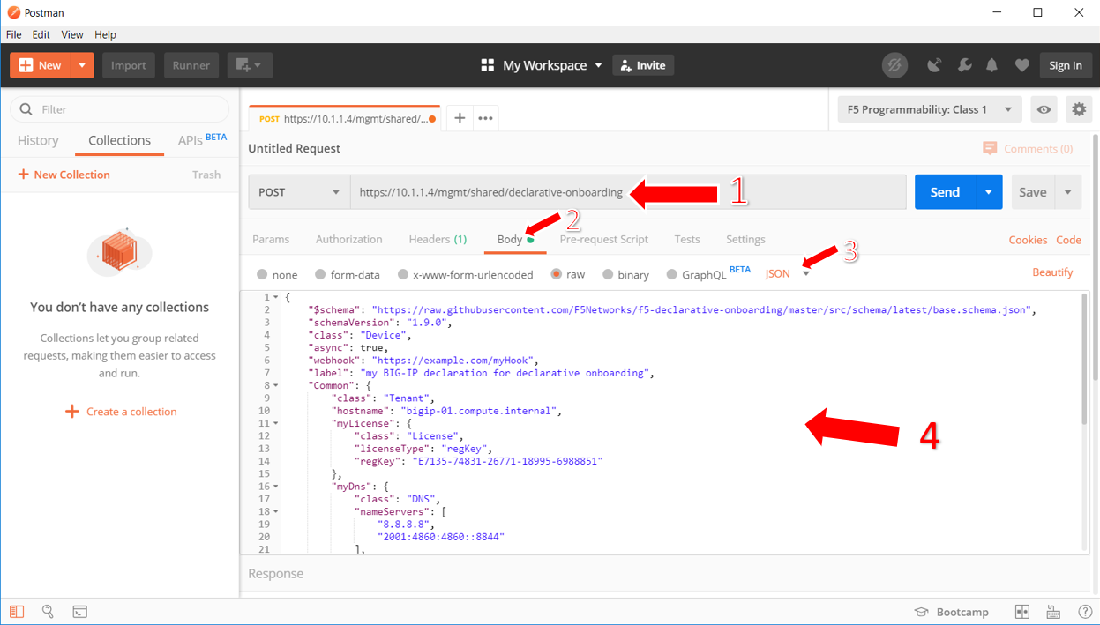The width and height of the screenshot is (1100, 625).
Task: Open help question mark icon
Action: click(x=1085, y=612)
